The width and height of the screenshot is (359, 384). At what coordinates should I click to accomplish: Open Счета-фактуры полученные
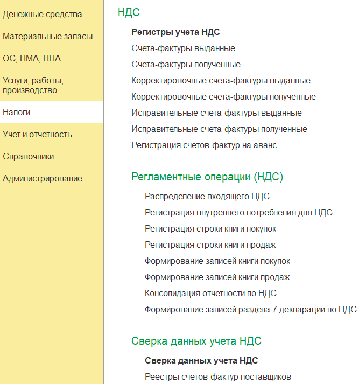coord(186,65)
